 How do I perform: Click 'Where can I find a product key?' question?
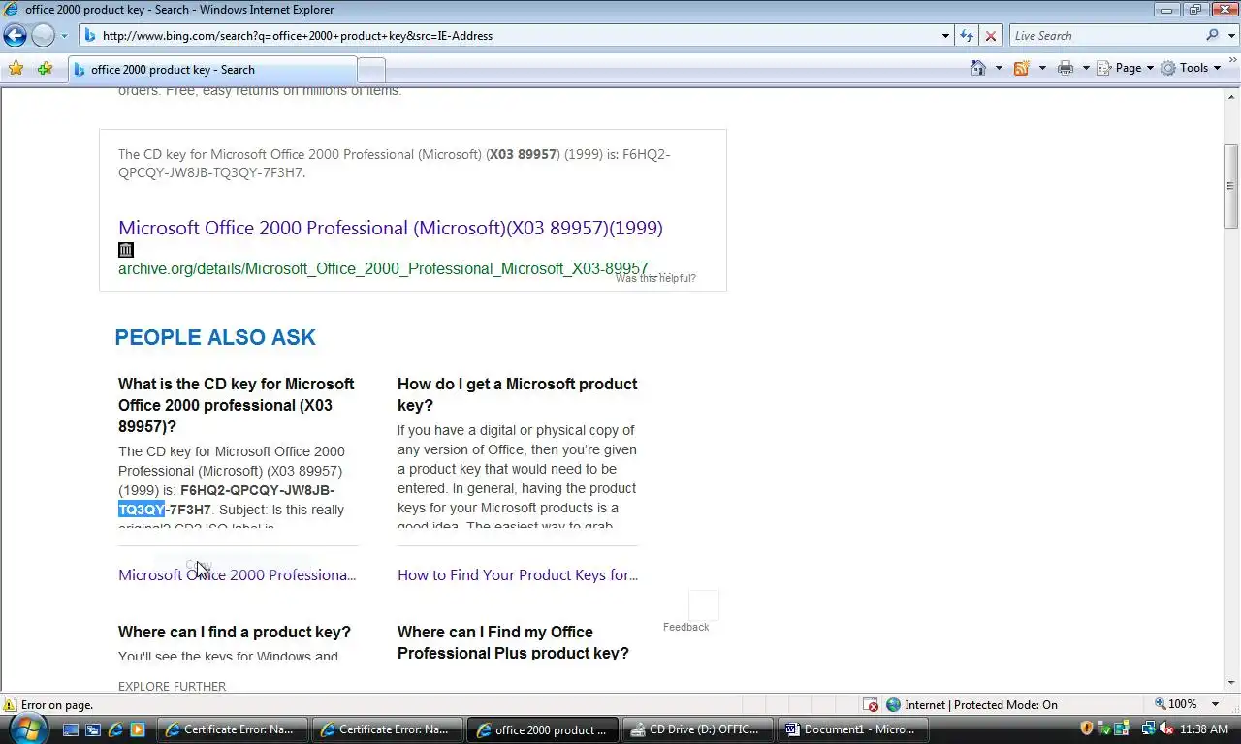pos(235,632)
